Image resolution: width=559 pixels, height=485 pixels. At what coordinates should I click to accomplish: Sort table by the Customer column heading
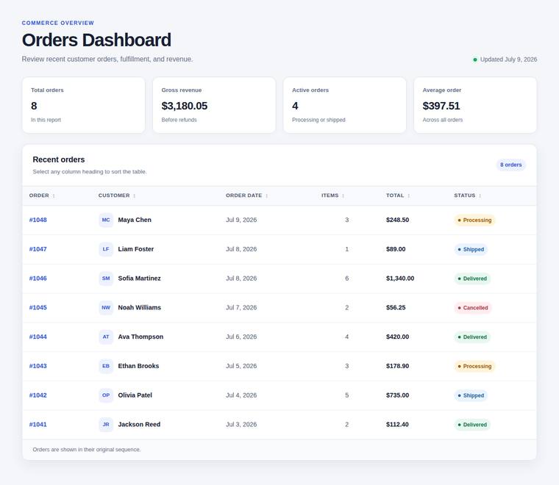click(x=117, y=195)
